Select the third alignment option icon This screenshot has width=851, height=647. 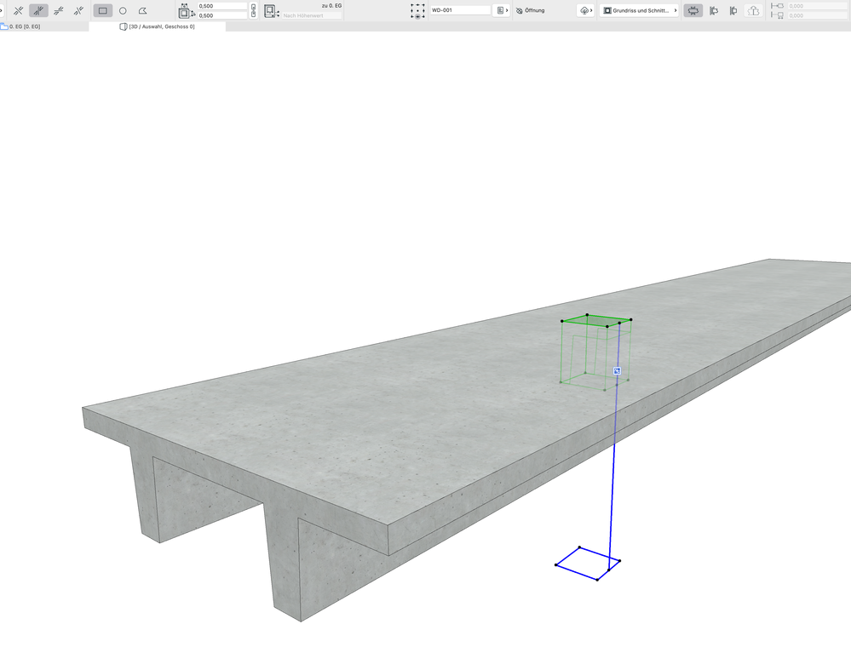[x=733, y=10]
